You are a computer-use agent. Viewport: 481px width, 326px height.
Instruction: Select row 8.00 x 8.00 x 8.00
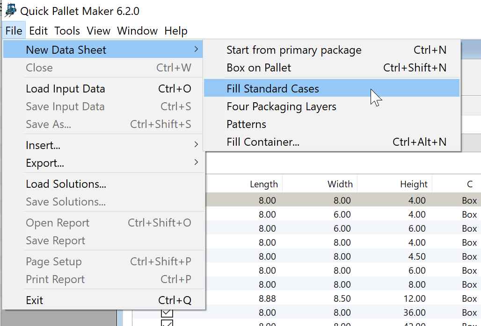point(343,284)
